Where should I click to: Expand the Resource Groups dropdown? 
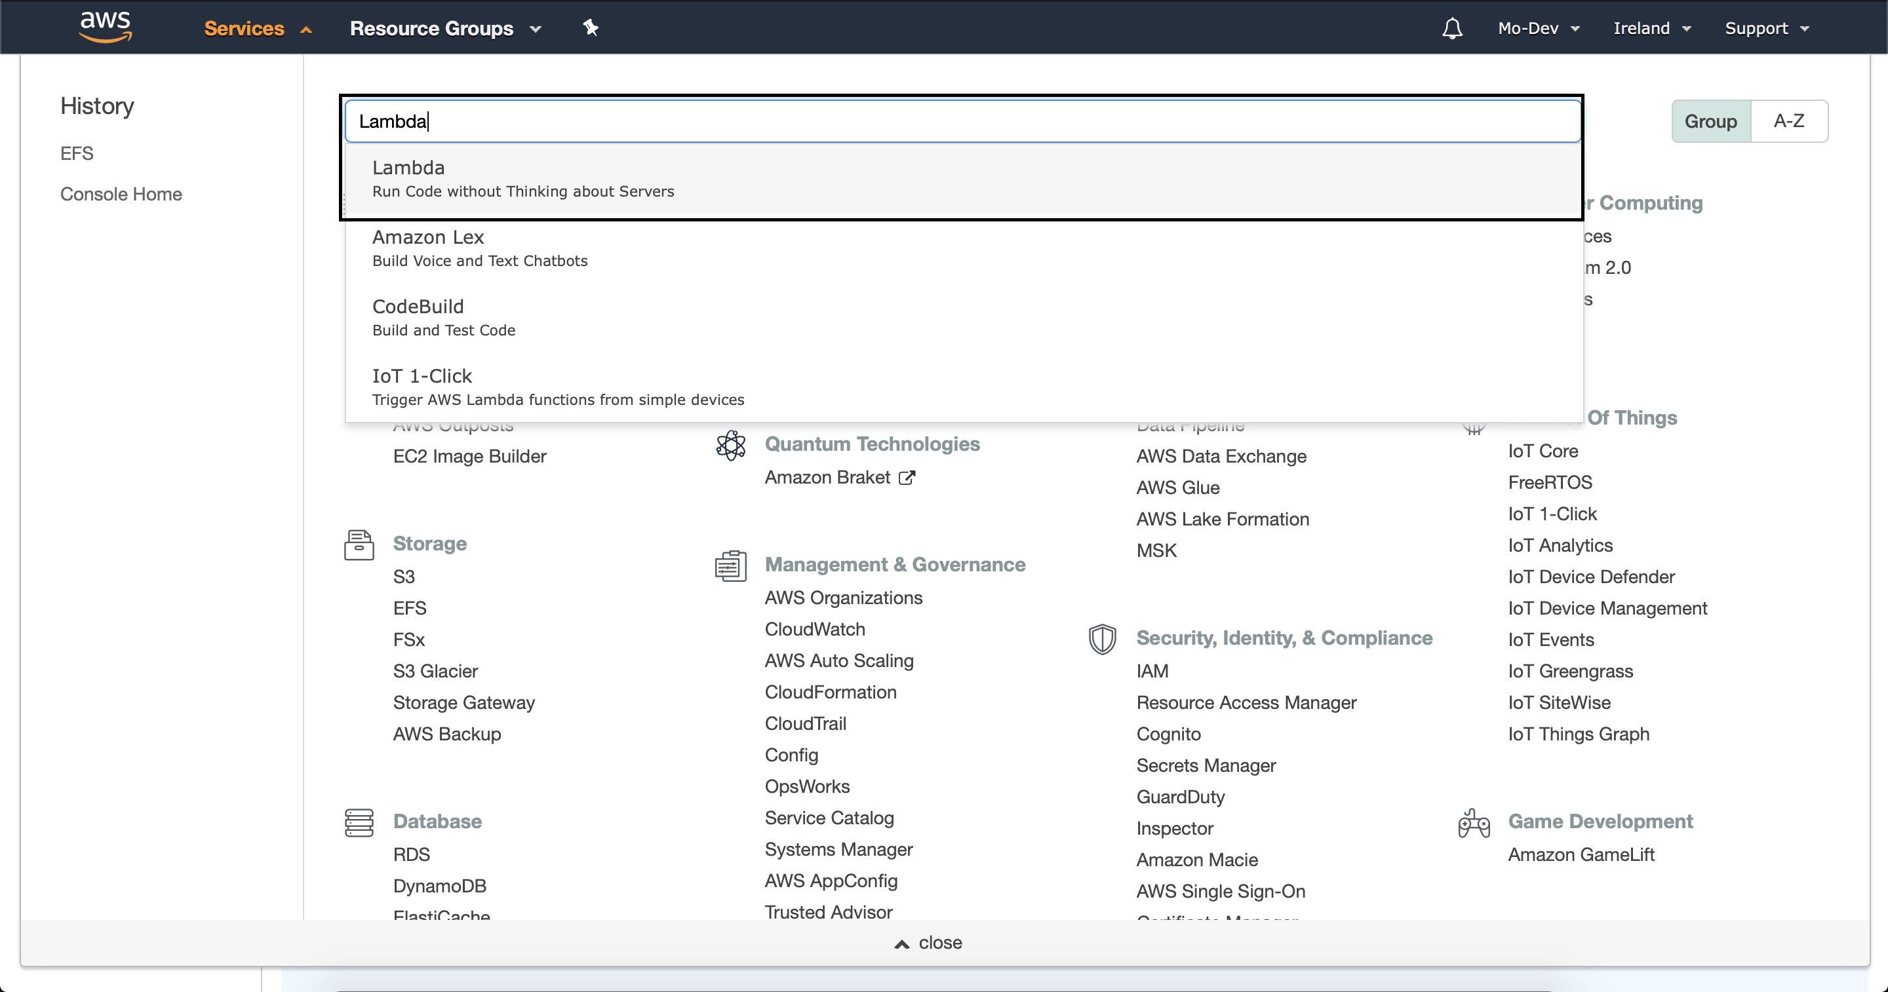445,28
